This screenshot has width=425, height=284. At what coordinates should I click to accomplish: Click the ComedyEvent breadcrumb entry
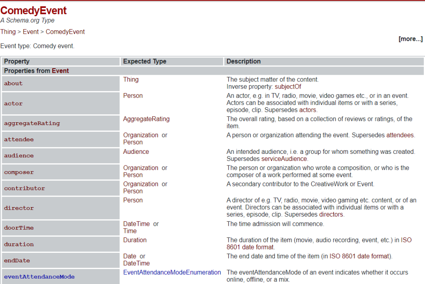coord(65,31)
